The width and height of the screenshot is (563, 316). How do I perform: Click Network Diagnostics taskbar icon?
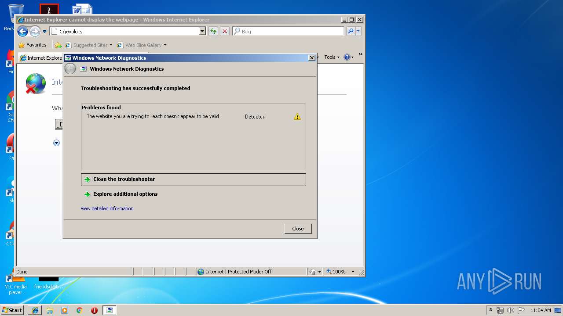(x=109, y=310)
